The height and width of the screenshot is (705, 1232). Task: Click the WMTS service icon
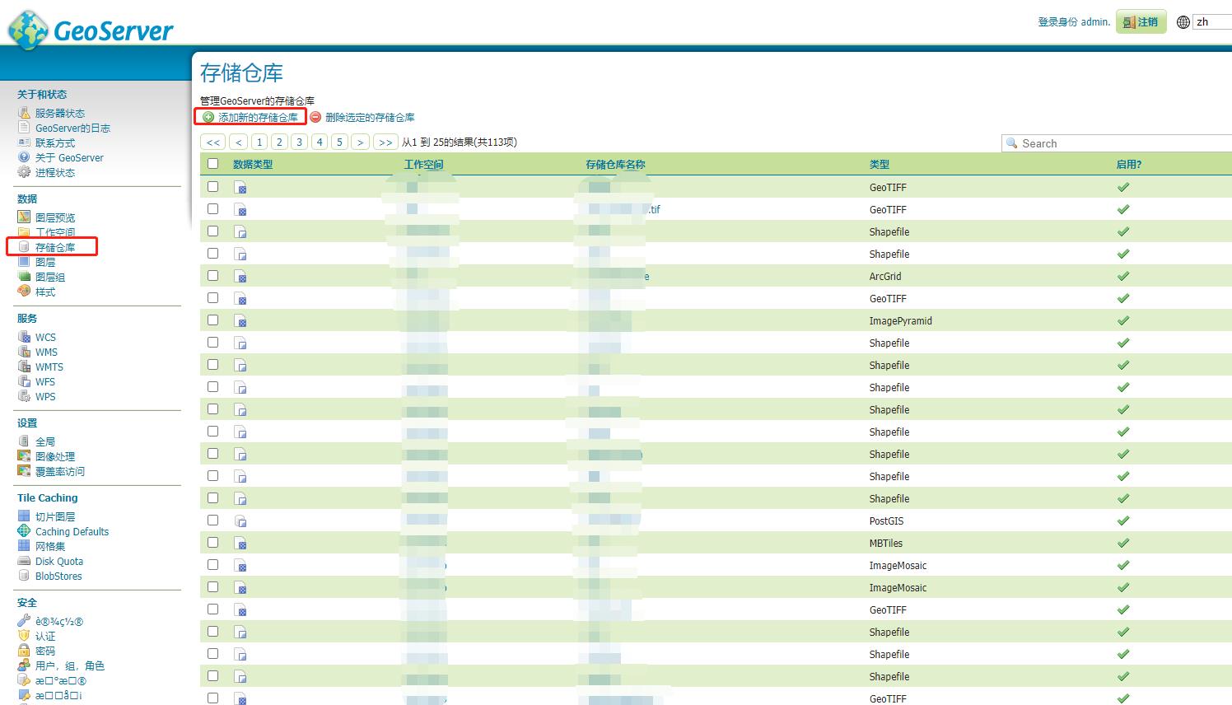click(x=24, y=367)
